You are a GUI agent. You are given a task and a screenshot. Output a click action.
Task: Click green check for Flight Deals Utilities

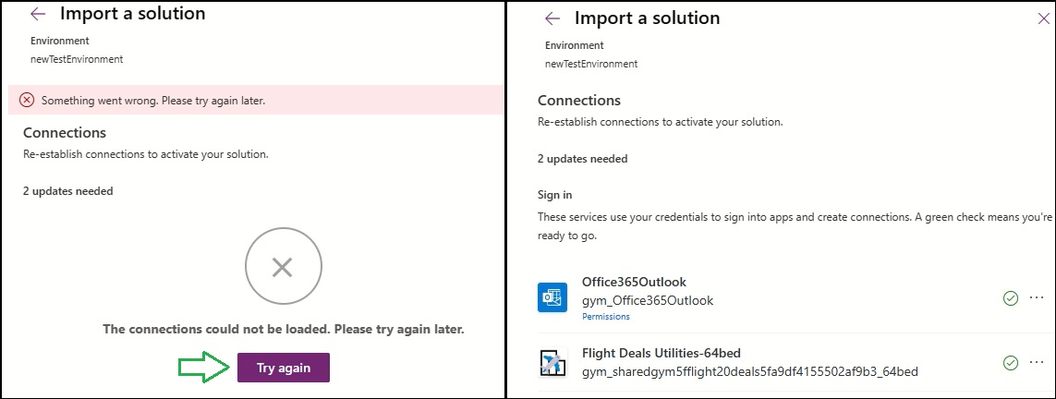[x=1010, y=363]
